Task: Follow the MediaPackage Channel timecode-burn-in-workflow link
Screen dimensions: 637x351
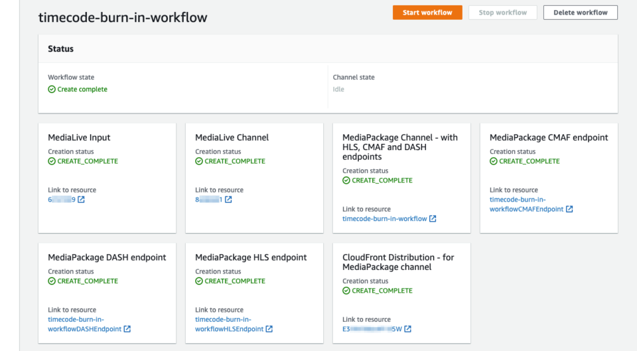Action: pyautogui.click(x=384, y=219)
